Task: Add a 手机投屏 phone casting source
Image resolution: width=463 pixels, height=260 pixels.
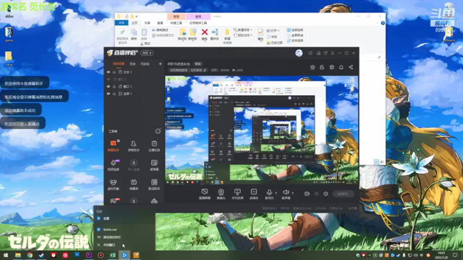Action: (x=237, y=194)
